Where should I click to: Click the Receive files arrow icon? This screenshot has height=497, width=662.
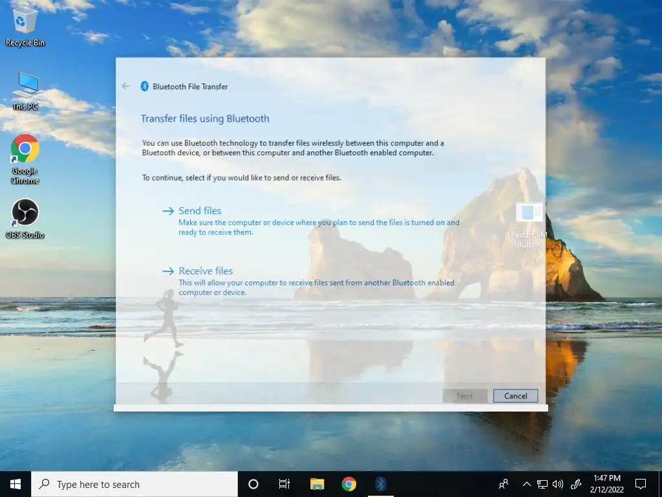[x=168, y=271]
